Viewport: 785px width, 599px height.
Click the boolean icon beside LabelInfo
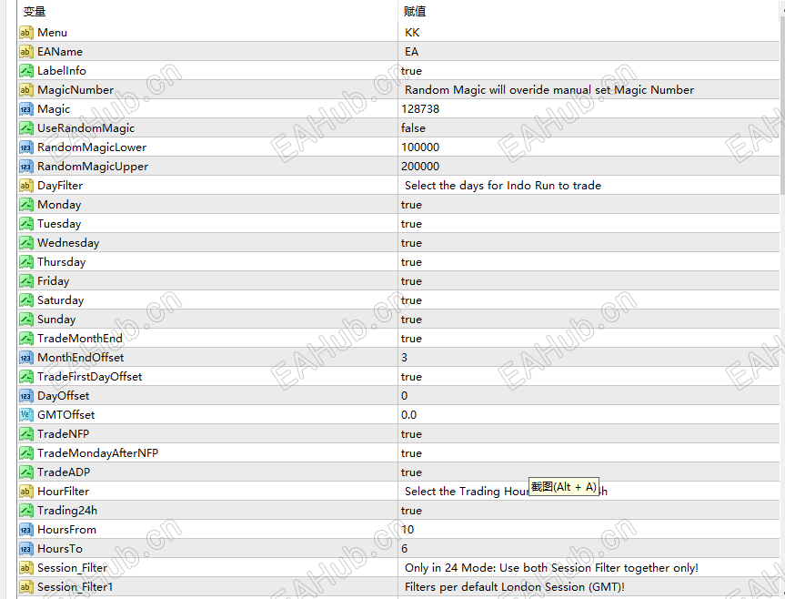pyautogui.click(x=26, y=71)
